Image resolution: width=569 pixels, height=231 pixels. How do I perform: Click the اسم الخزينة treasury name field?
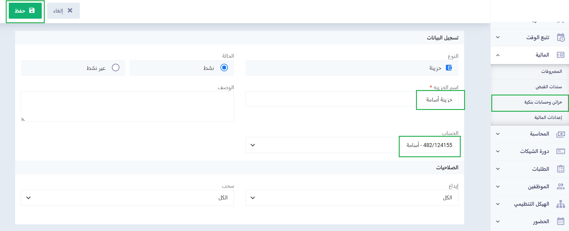tap(352, 99)
